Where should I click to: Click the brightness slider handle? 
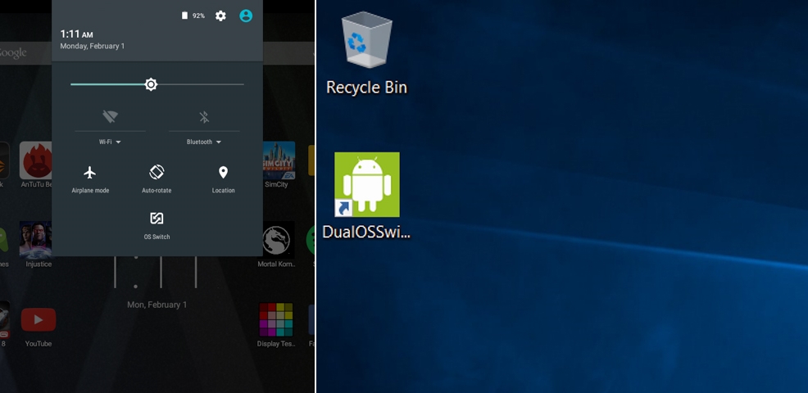151,84
